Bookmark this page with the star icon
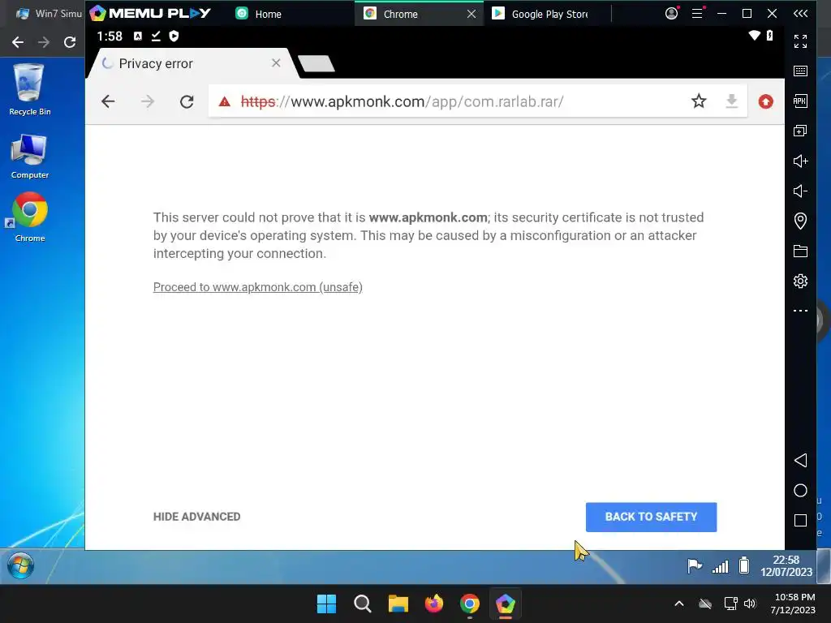The width and height of the screenshot is (831, 623). pos(699,101)
